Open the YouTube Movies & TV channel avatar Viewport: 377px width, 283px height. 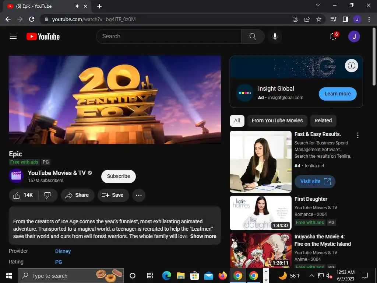[x=16, y=176]
